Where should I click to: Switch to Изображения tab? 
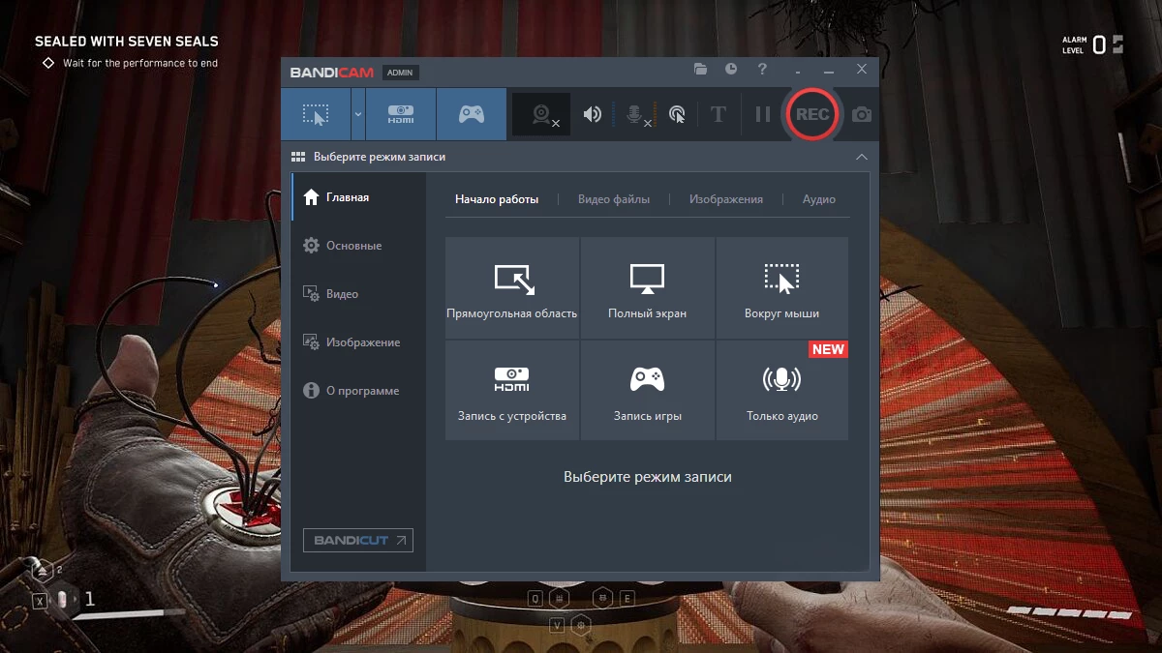tap(726, 199)
